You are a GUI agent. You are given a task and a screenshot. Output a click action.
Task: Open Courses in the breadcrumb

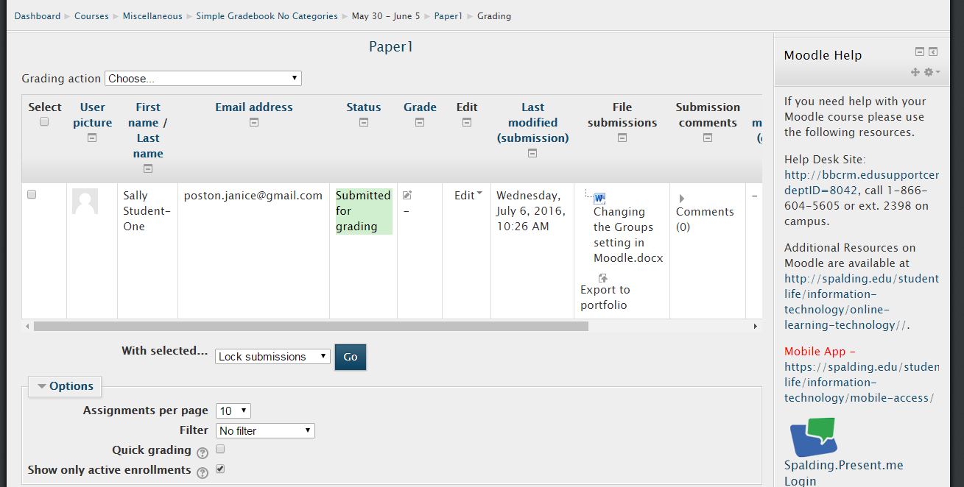pyautogui.click(x=91, y=15)
